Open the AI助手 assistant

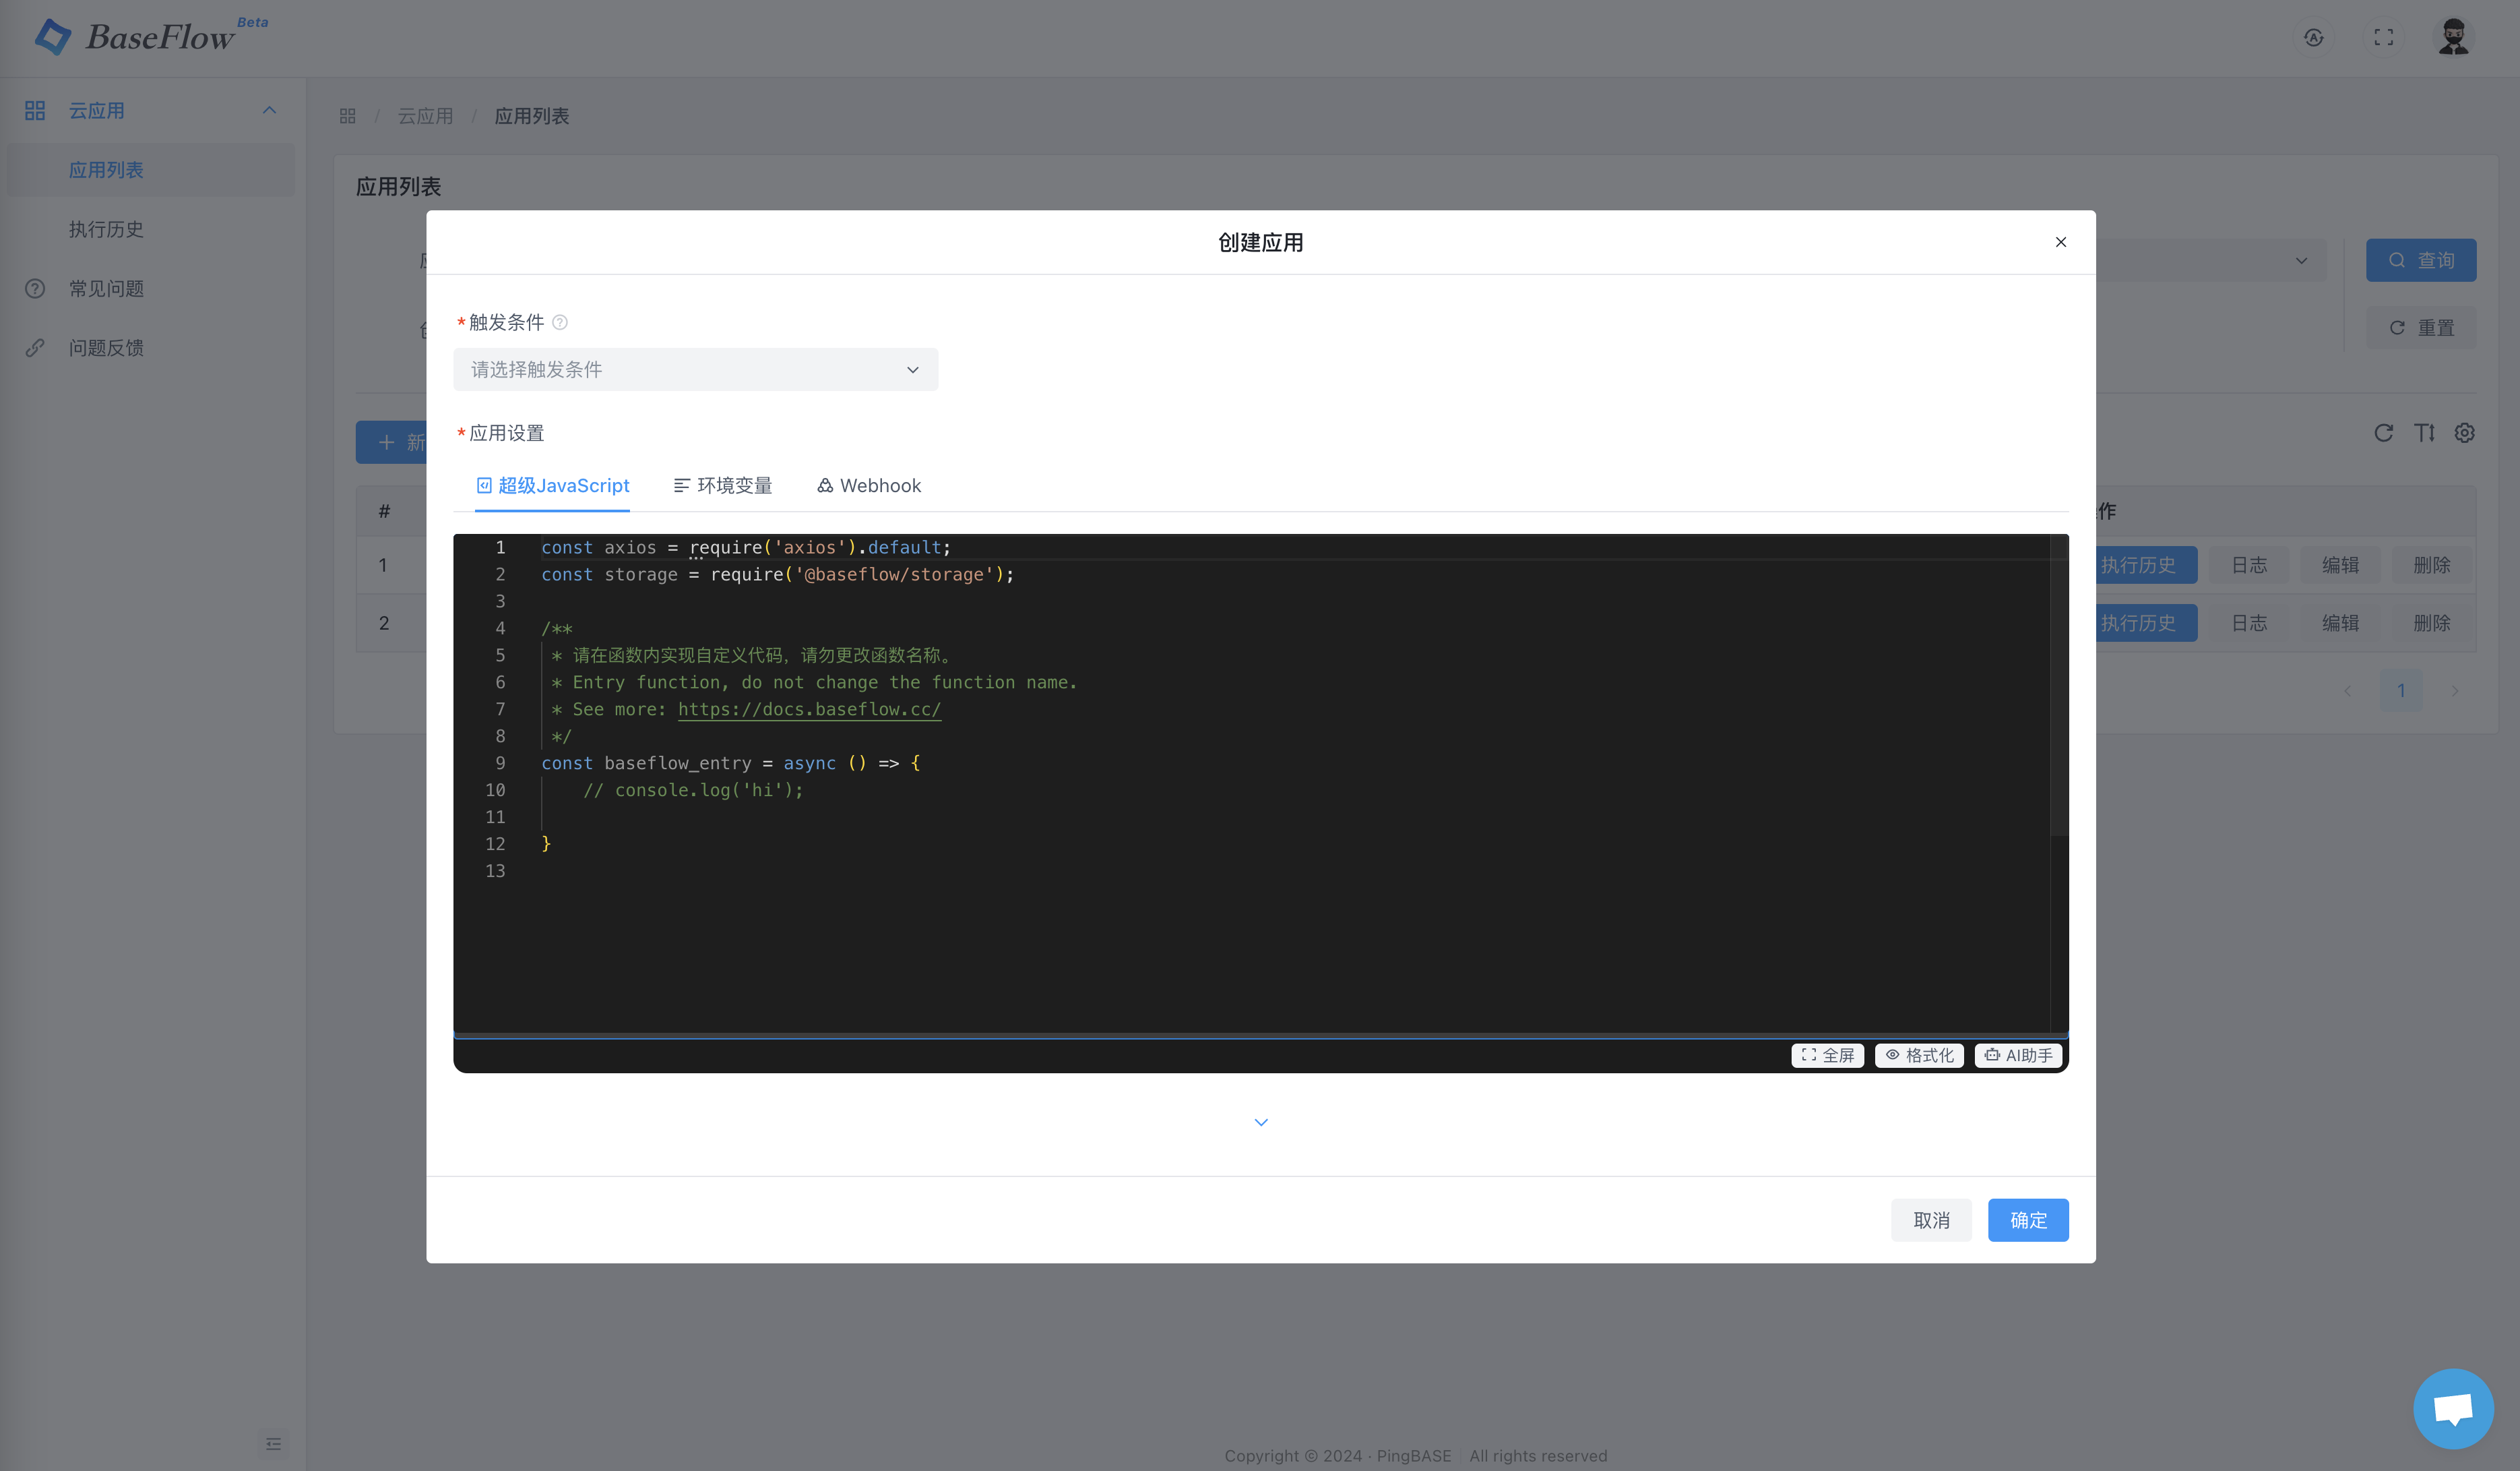pos(2019,1056)
